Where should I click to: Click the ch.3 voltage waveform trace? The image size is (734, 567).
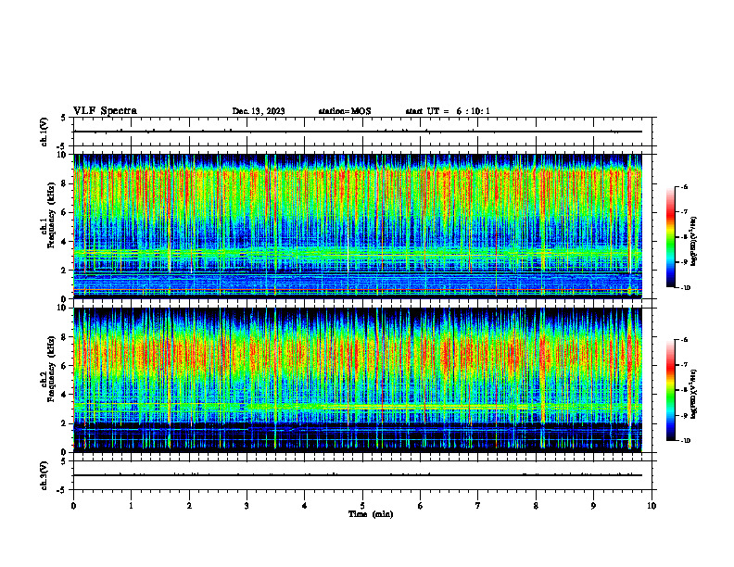tap(358, 475)
